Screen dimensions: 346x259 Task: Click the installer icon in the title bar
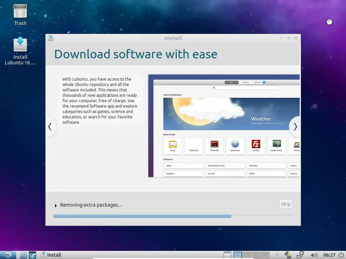coord(51,38)
